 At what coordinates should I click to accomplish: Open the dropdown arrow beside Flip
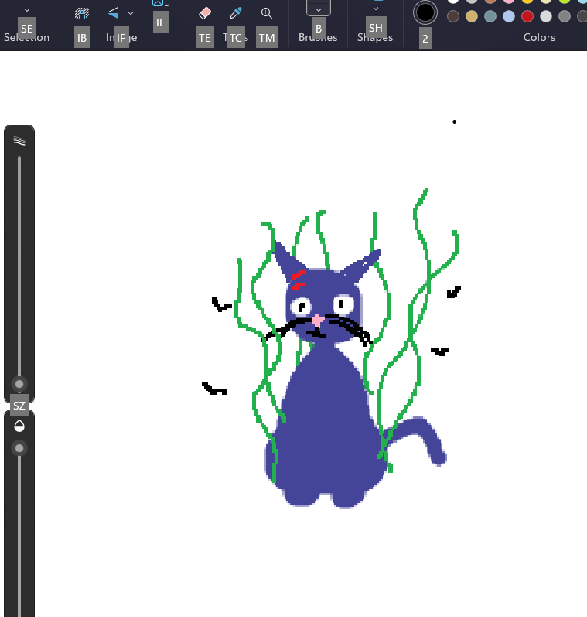coord(131,13)
